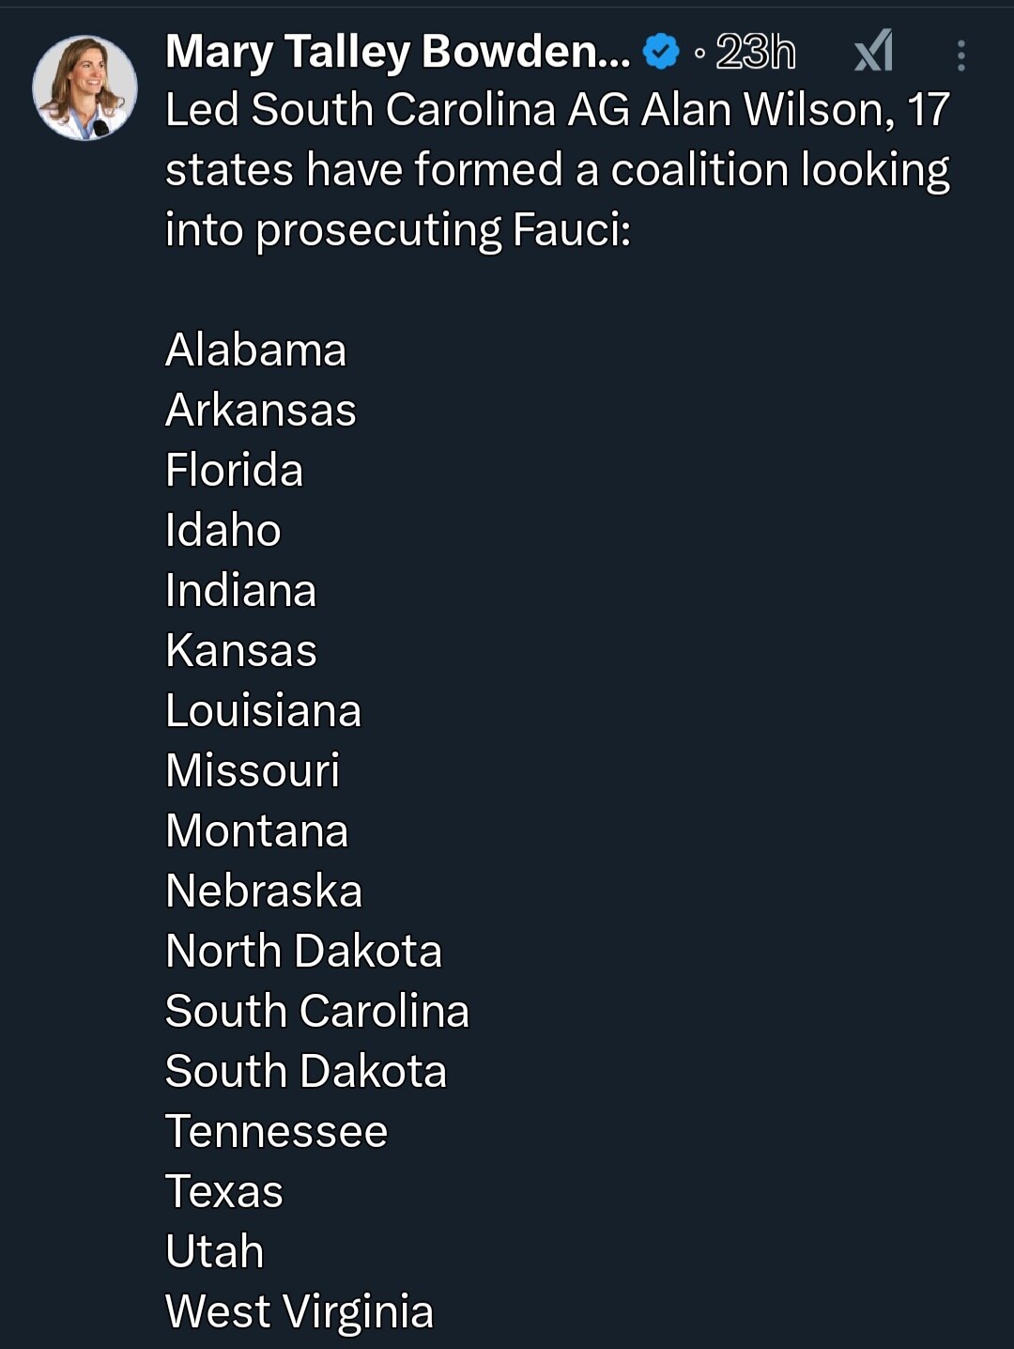Screen dimensions: 1014x1349
Task: Click the 23h post timestamp
Action: (755, 53)
